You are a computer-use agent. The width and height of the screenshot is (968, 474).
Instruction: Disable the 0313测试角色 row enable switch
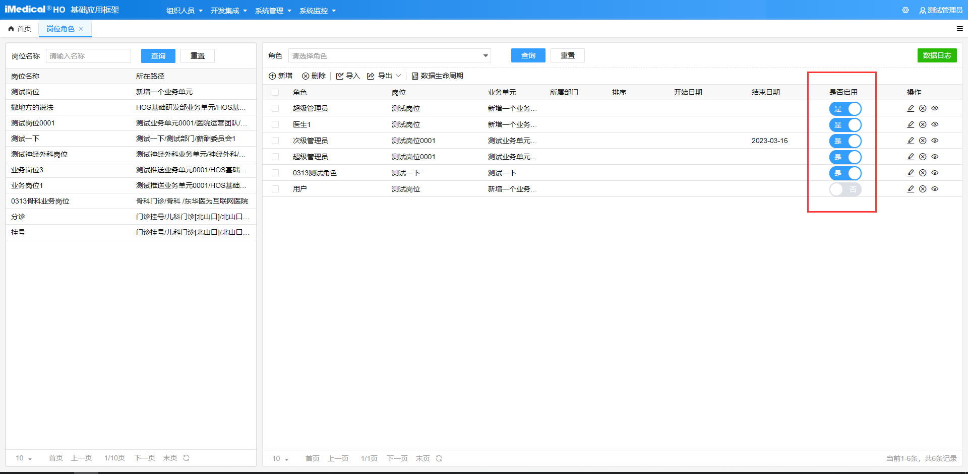coord(845,173)
